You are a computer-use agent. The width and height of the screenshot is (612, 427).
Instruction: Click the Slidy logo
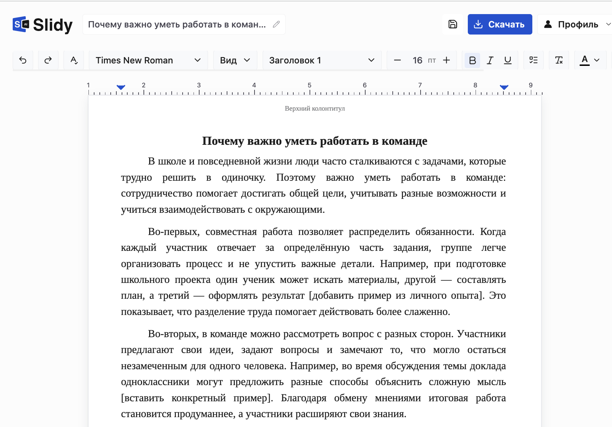tap(43, 25)
